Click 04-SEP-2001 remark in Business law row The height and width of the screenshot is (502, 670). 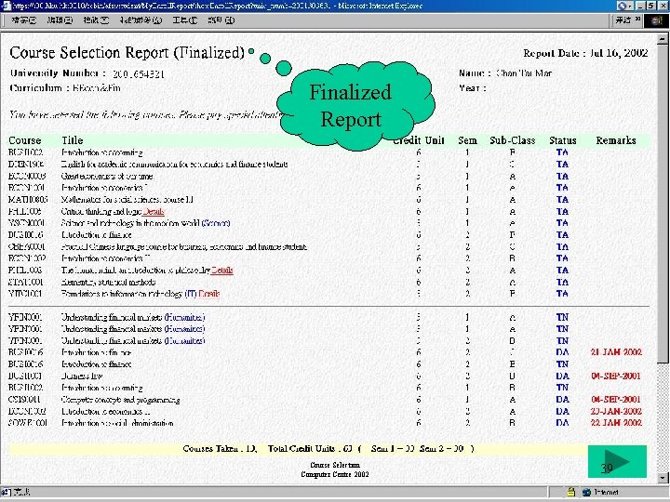[616, 376]
